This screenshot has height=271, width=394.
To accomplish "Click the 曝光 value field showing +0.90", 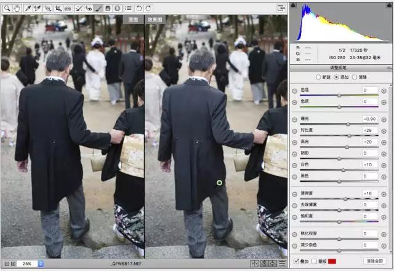I will click(369, 119).
